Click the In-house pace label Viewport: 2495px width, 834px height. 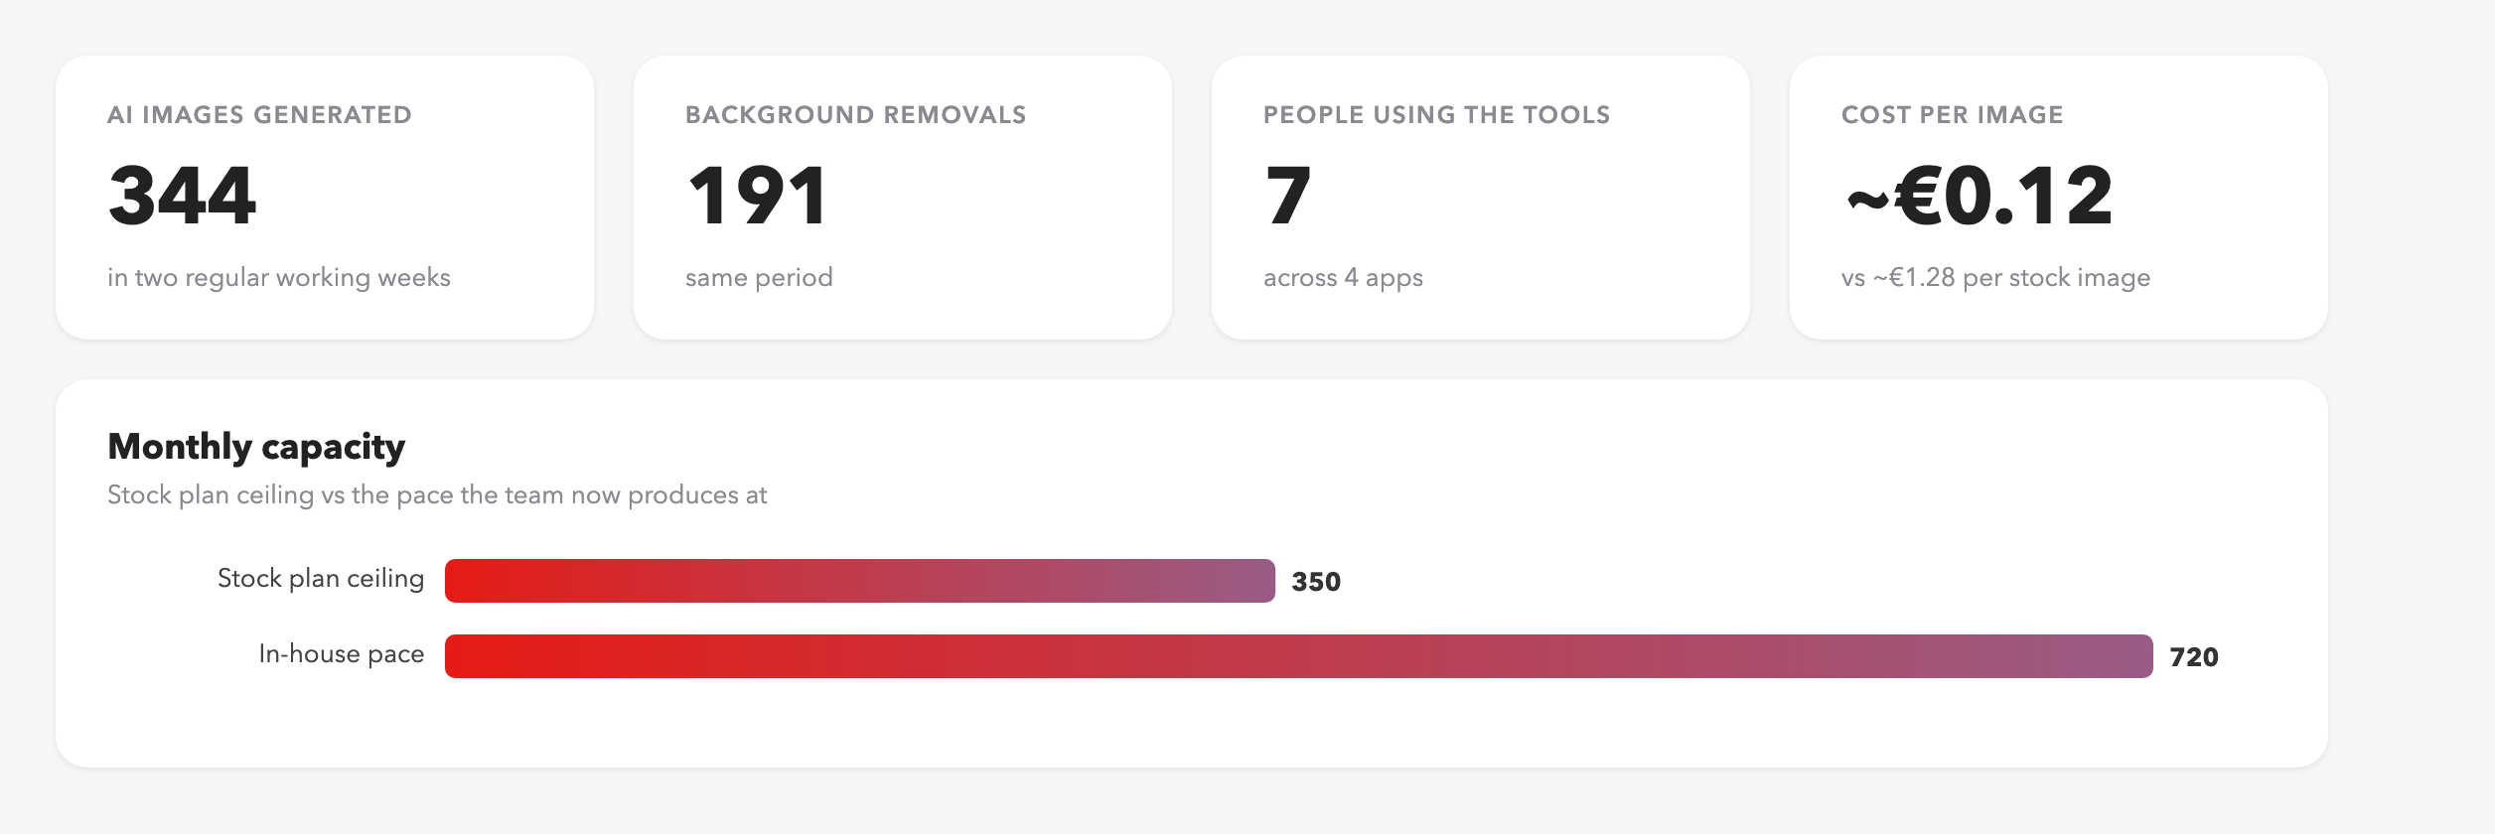(x=342, y=654)
